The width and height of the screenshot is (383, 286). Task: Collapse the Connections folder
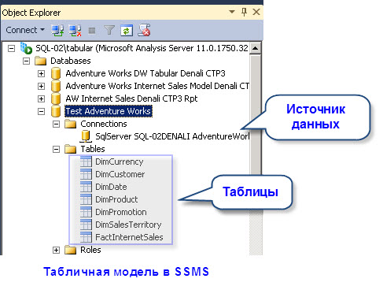click(56, 124)
